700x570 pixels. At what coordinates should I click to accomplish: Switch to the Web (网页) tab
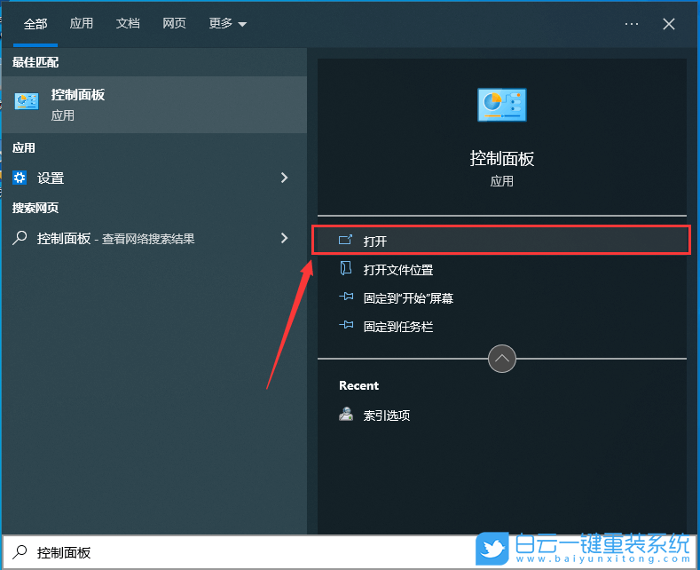click(x=174, y=24)
